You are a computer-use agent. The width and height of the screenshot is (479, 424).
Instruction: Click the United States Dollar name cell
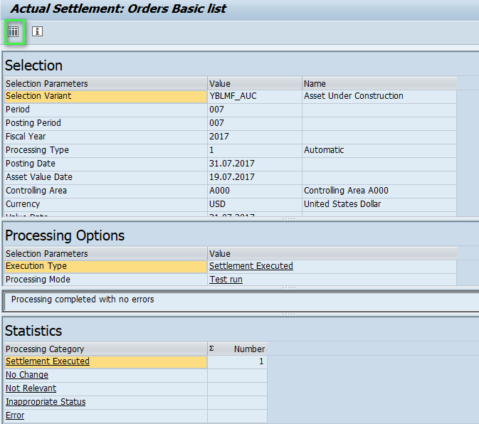click(x=342, y=204)
